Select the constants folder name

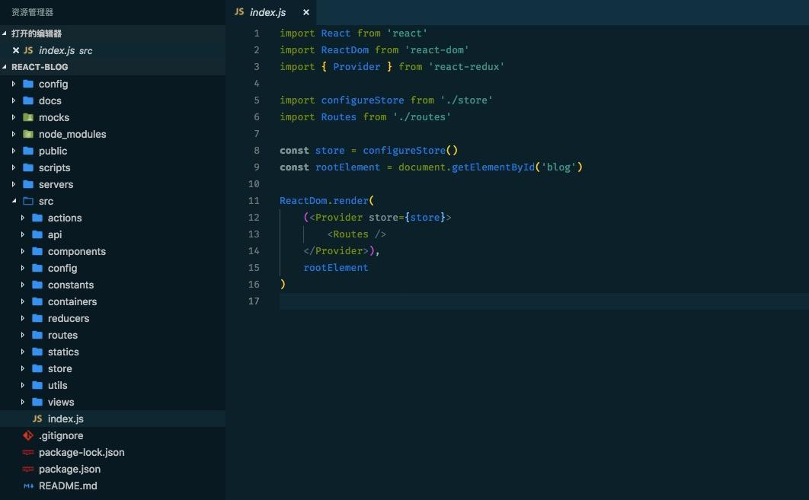pos(71,285)
